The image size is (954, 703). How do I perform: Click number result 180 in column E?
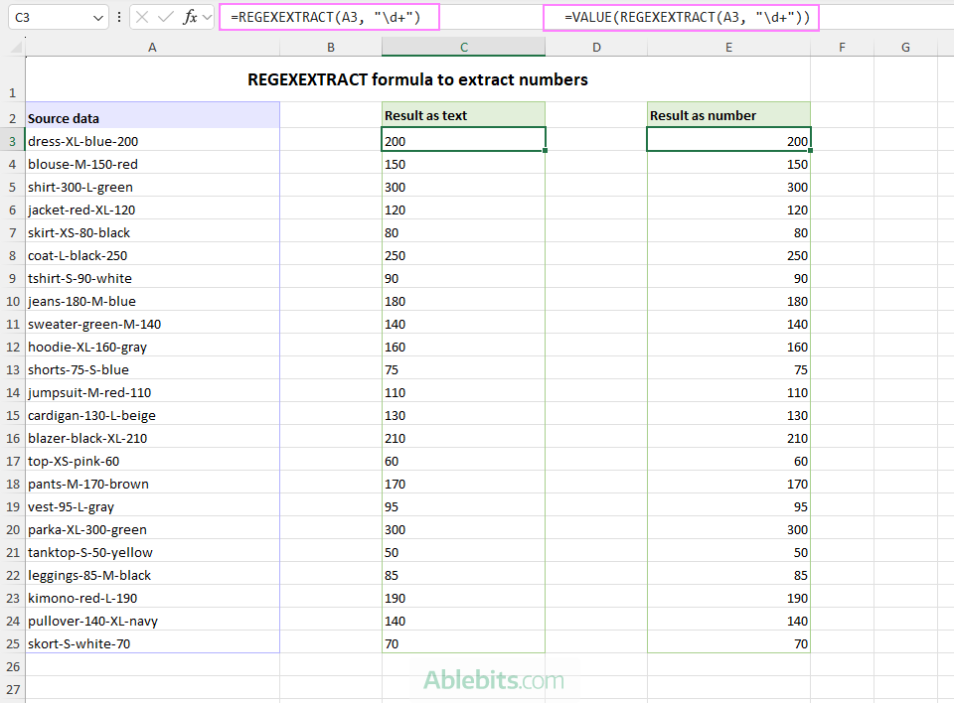(728, 301)
